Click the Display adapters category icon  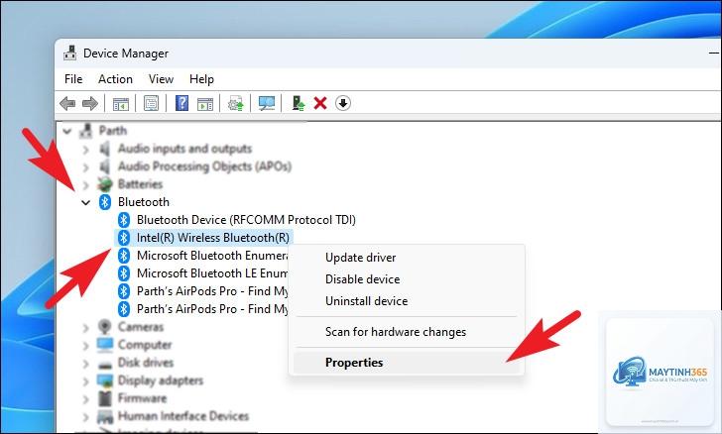[105, 380]
